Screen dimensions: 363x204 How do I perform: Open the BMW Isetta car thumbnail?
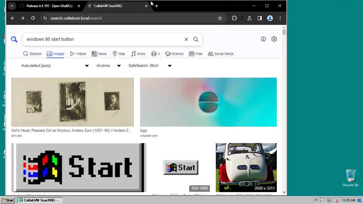246,167
